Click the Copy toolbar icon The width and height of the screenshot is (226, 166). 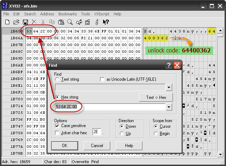pyautogui.click(x=52, y=22)
